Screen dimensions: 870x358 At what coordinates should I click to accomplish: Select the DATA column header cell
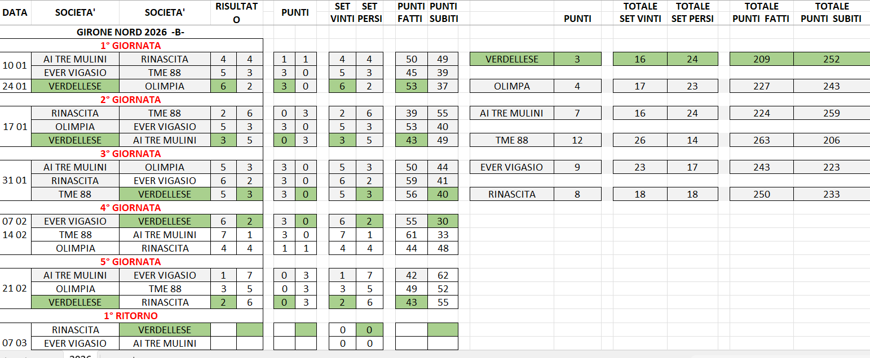point(15,12)
